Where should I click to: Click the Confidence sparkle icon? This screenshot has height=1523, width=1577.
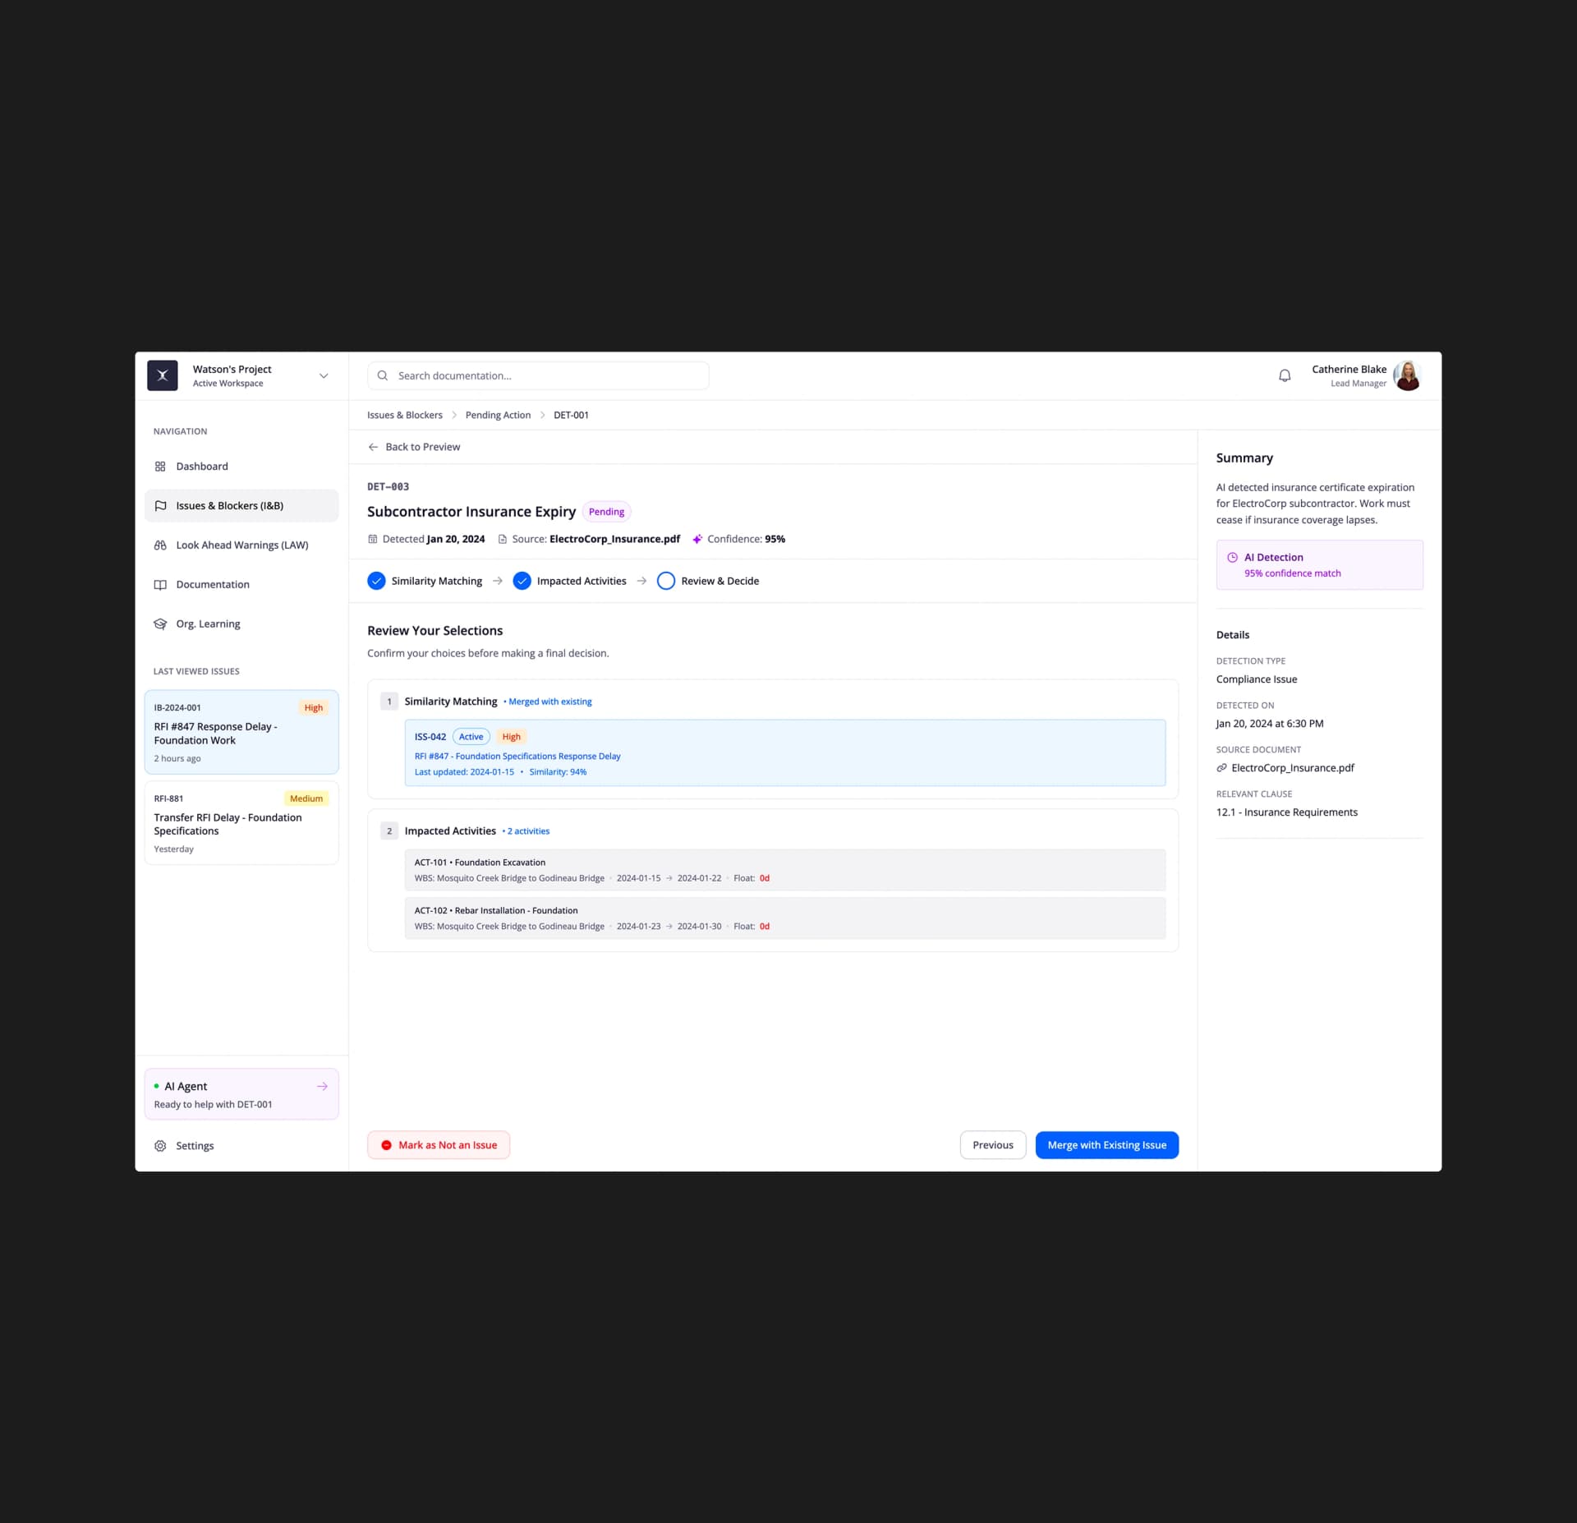697,539
